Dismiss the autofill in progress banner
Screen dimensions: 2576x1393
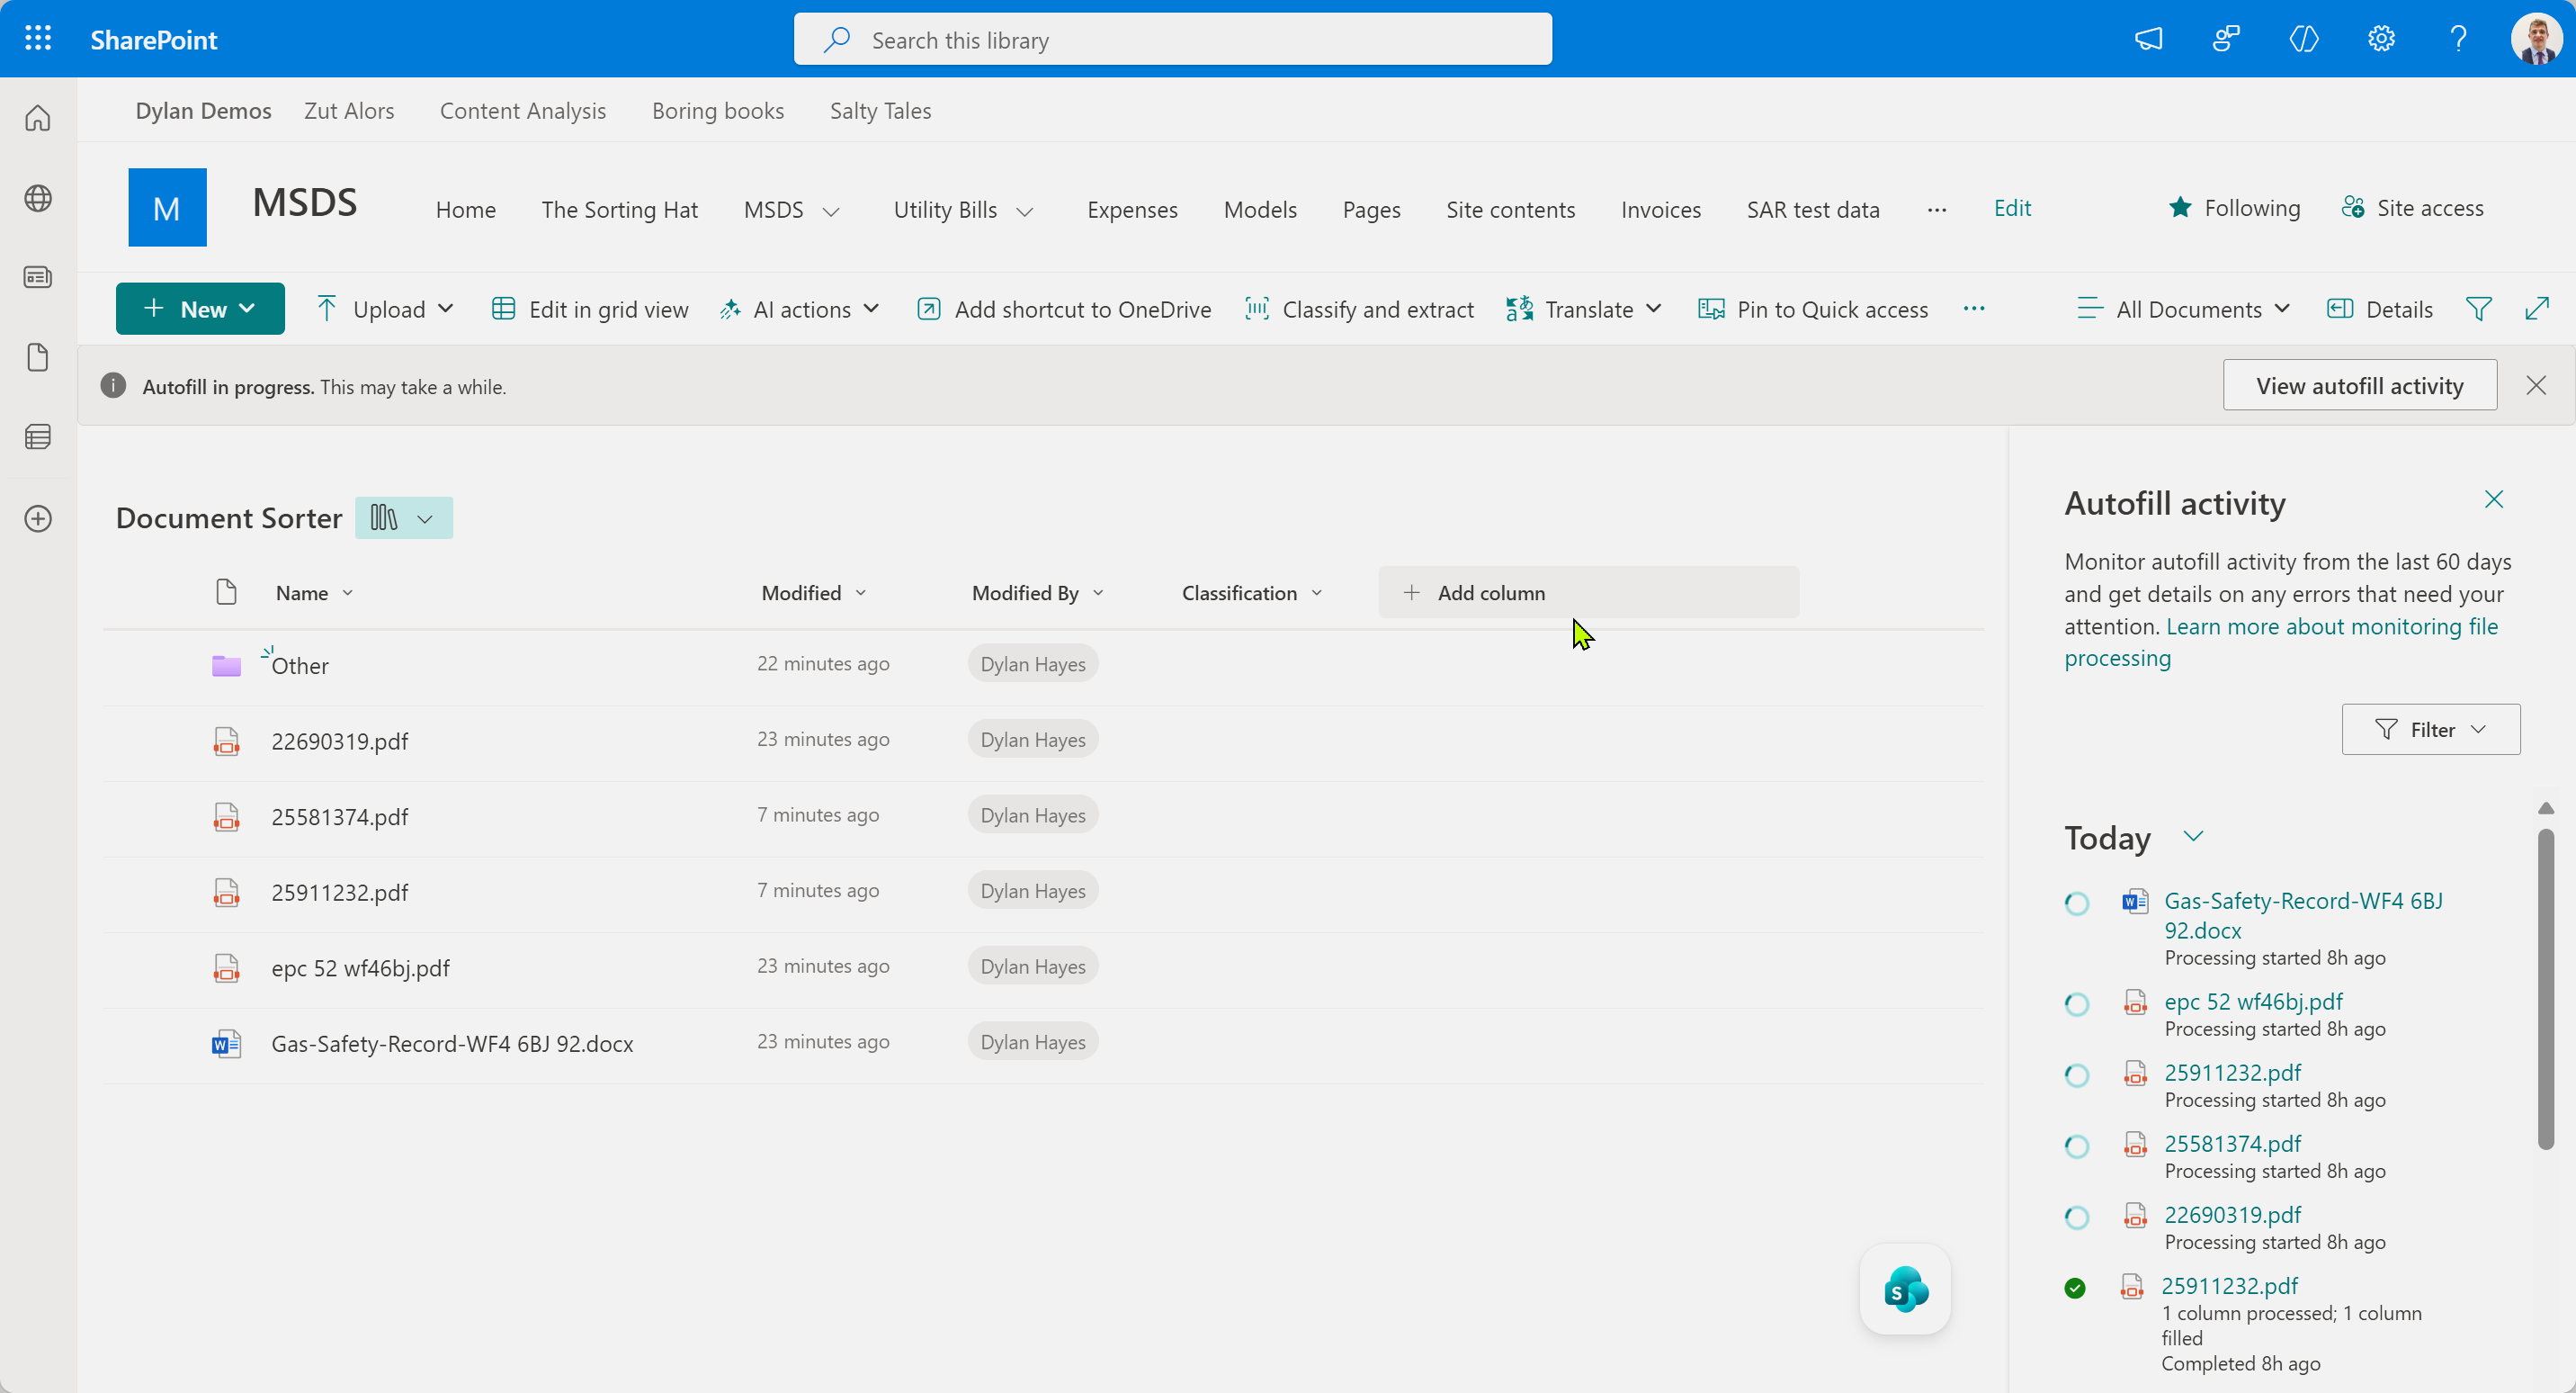pos(2535,385)
